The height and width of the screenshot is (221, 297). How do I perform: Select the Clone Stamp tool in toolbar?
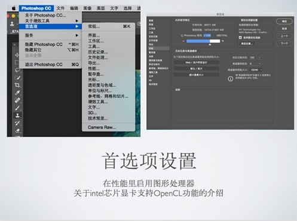[x=17, y=115]
